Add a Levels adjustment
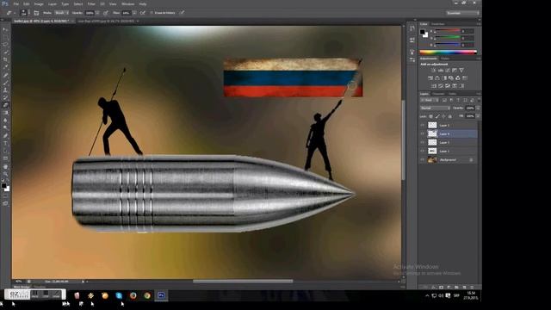 441,71
